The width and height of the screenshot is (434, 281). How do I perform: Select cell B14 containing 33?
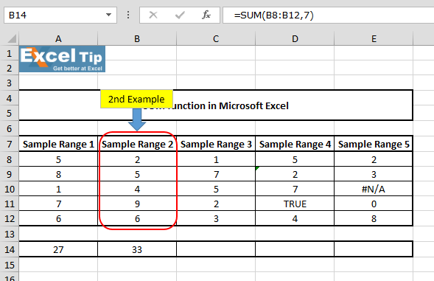(137, 249)
